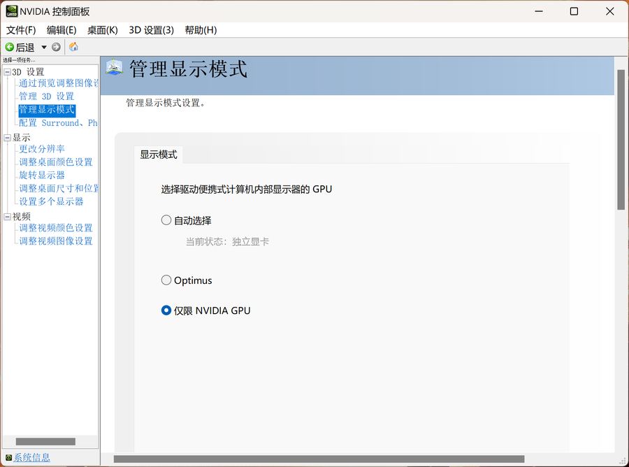Open 调整视频图像设置 in the tree
Screen dimensions: 629x467
(56, 241)
